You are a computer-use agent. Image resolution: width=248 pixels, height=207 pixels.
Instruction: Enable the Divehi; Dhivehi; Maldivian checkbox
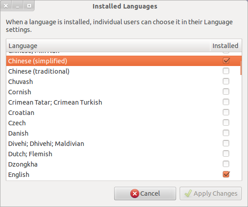[226, 143]
